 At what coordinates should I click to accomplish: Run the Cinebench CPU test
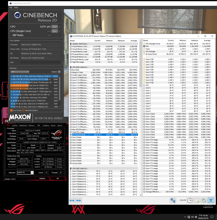point(55,27)
